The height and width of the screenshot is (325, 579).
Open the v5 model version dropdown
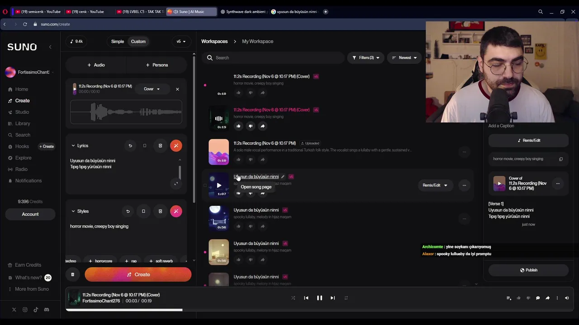pos(181,42)
